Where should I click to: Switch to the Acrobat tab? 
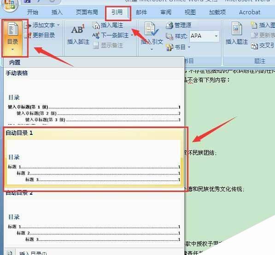coord(250,12)
